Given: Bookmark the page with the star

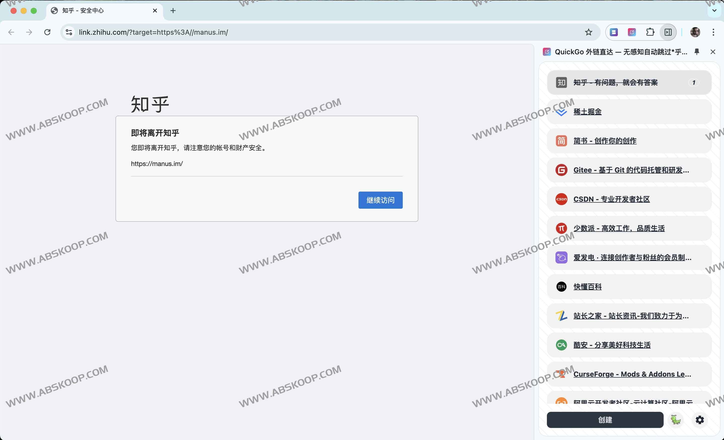Looking at the screenshot, I should 589,32.
